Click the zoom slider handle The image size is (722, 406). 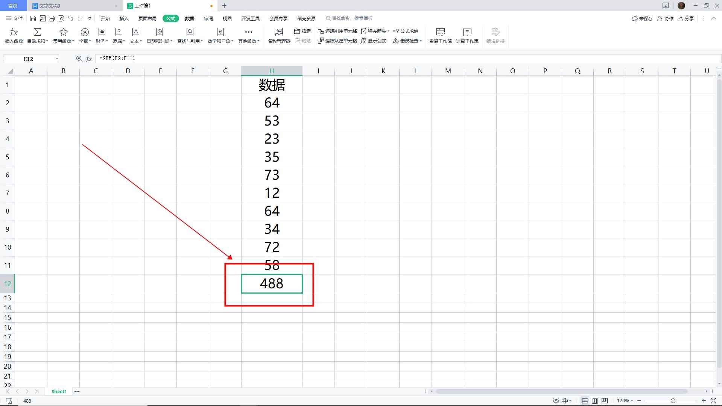[673, 401]
